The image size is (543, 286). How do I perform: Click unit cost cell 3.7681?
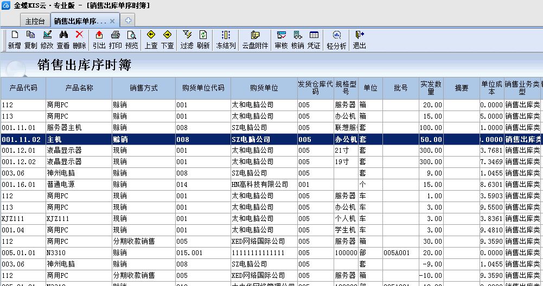click(x=492, y=151)
